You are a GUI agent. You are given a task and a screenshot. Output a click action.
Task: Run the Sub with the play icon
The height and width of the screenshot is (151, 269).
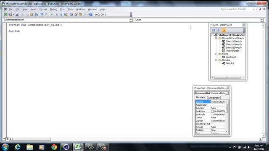(x=52, y=15)
